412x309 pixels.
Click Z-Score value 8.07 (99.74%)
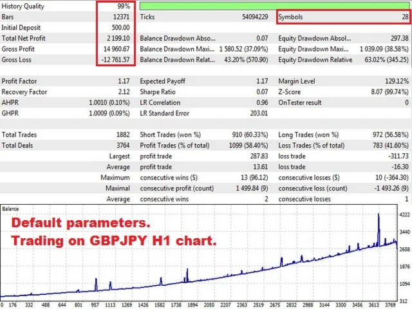tap(389, 92)
